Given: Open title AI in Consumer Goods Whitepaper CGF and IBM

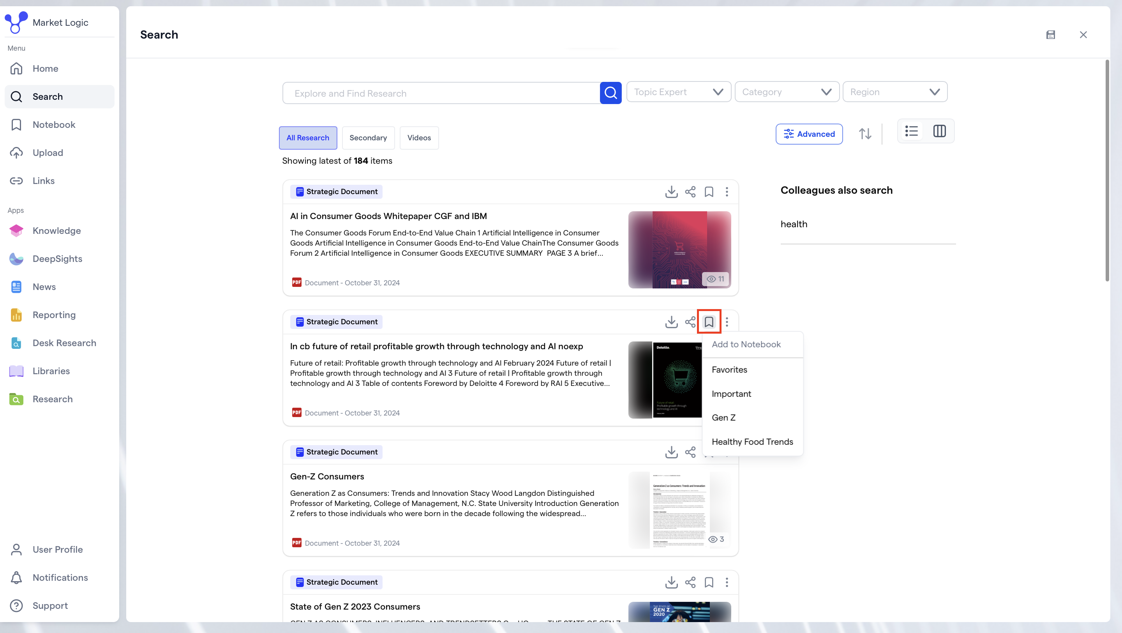Looking at the screenshot, I should 388,216.
